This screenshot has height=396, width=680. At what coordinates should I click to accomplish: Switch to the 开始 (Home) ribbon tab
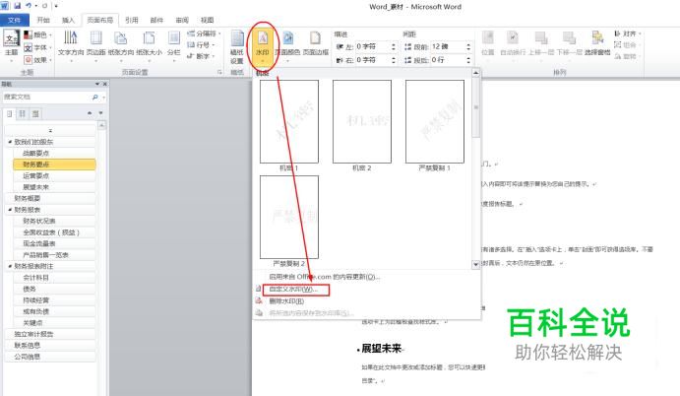pos(43,20)
